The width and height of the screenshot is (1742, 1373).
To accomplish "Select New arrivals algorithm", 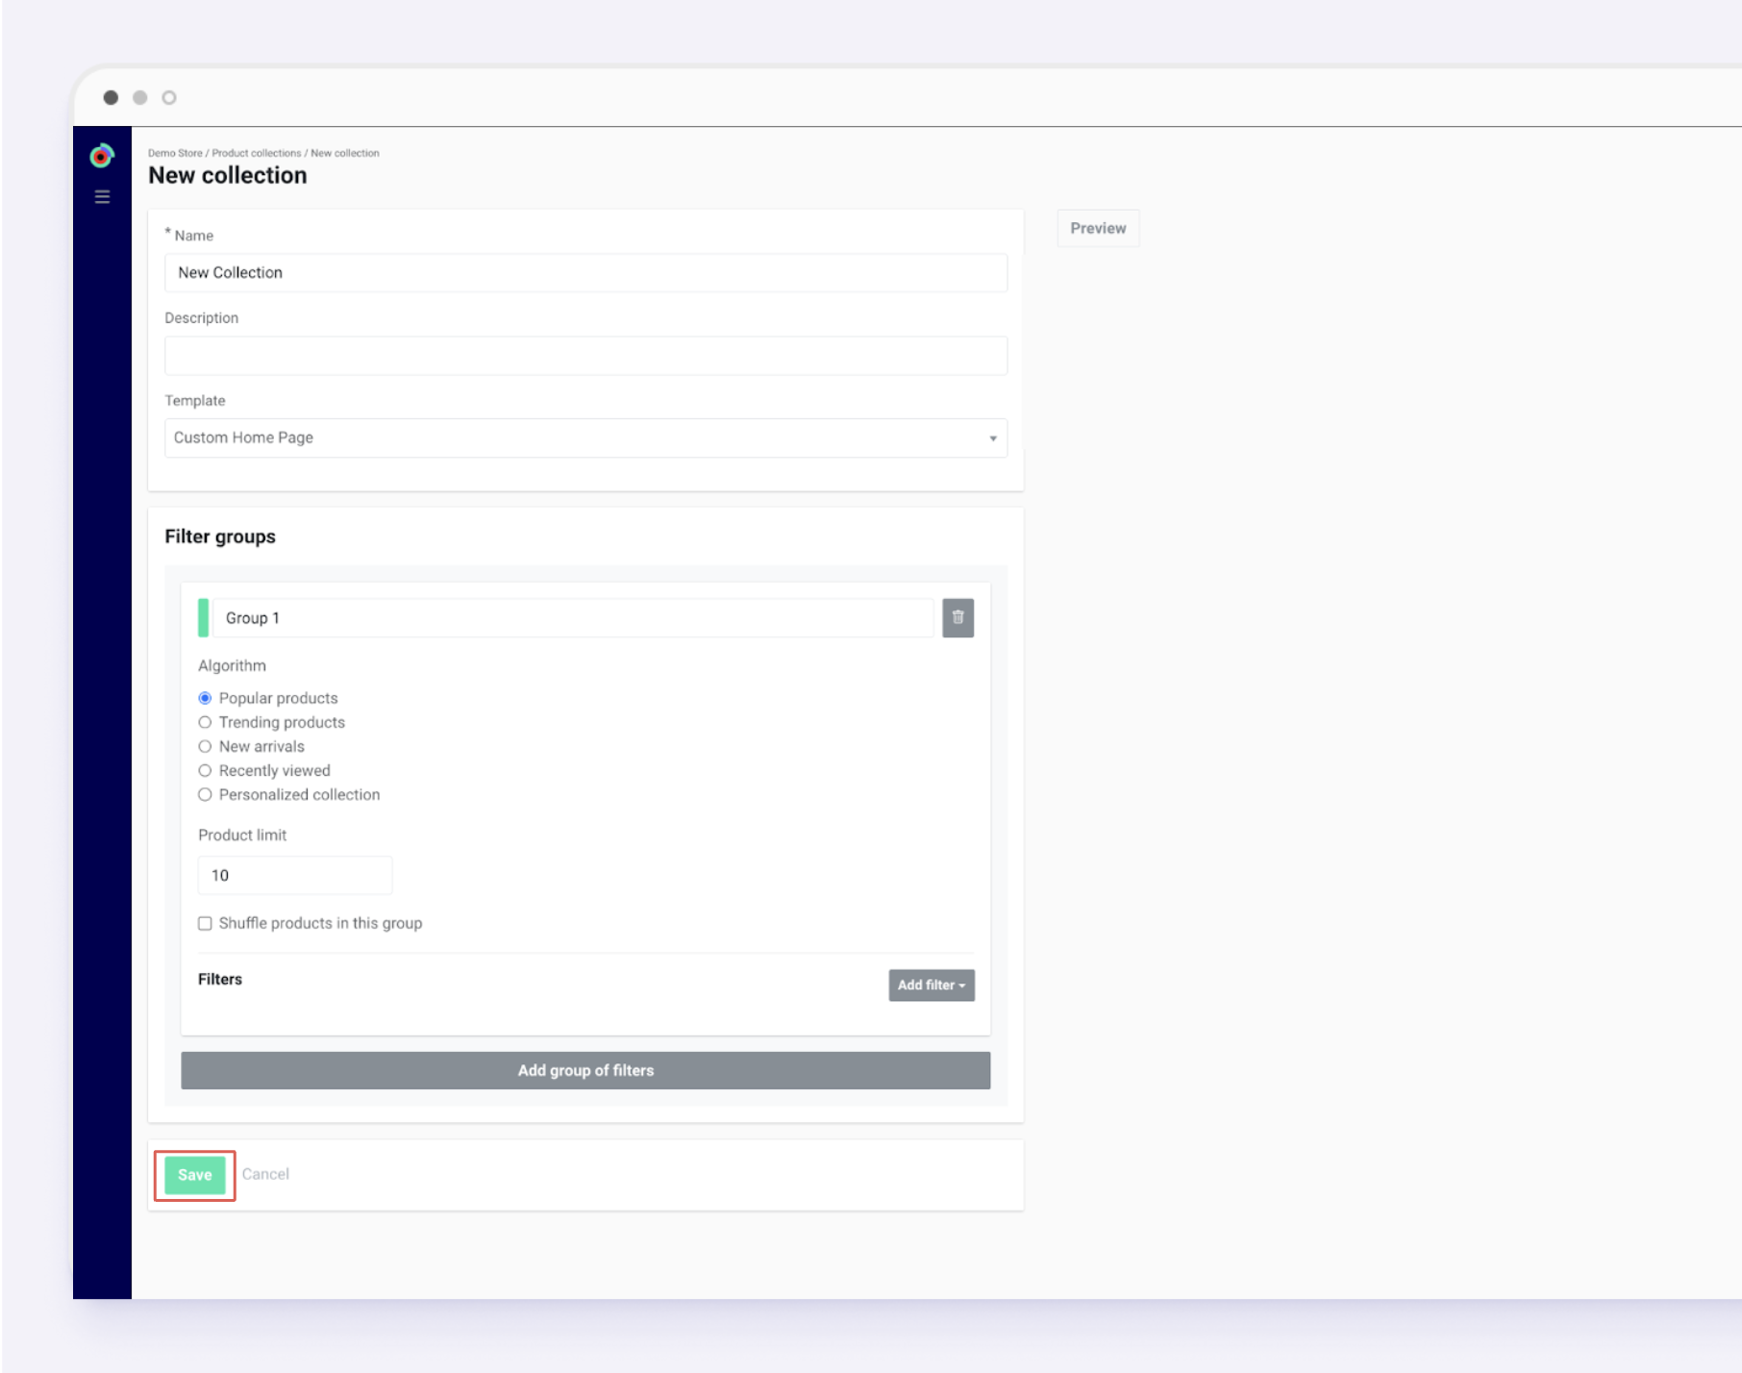I will pyautogui.click(x=205, y=746).
